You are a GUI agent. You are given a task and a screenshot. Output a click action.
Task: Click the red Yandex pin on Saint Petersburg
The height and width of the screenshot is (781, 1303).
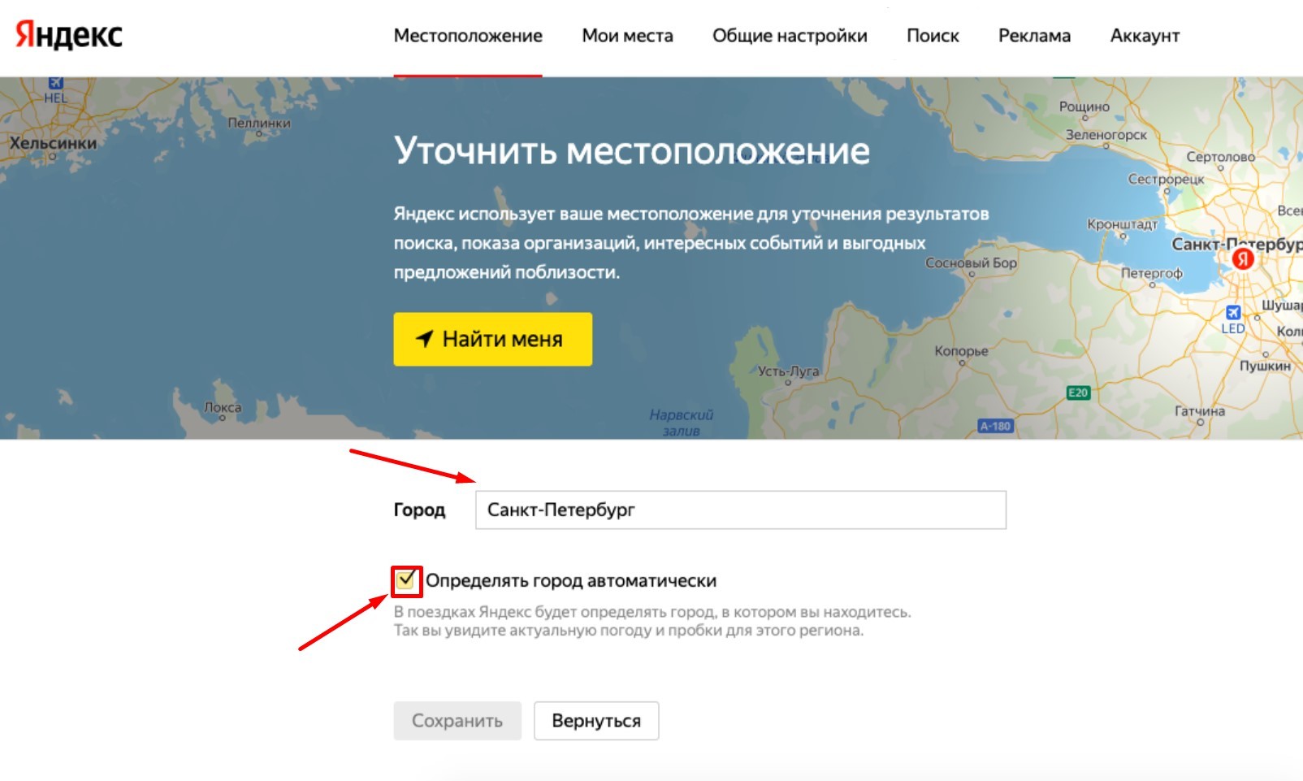point(1243,259)
